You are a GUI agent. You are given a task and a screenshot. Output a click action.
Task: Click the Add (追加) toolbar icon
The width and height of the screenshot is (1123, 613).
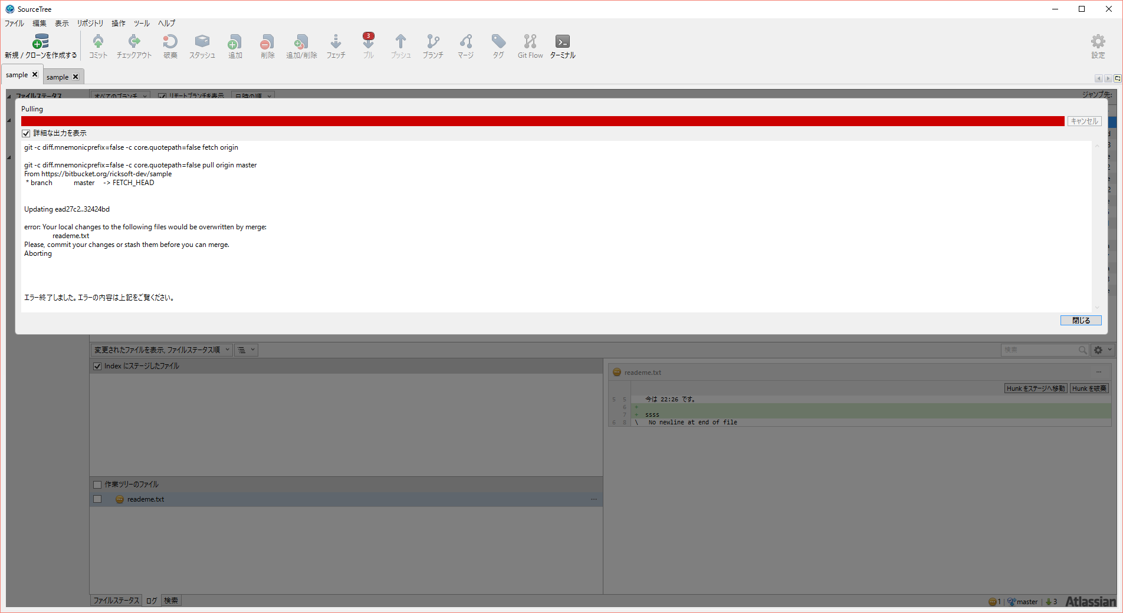(235, 41)
